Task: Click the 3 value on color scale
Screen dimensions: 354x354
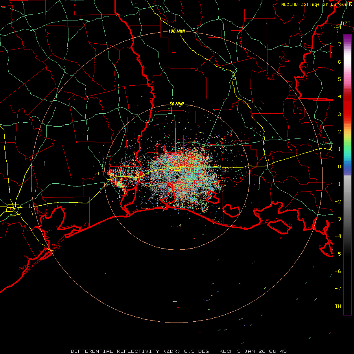Action: coord(339,114)
